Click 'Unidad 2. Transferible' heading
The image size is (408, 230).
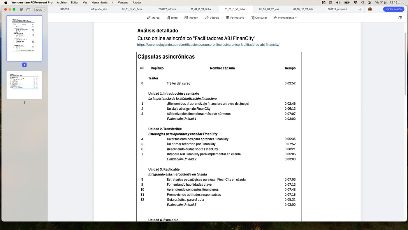[165, 129]
